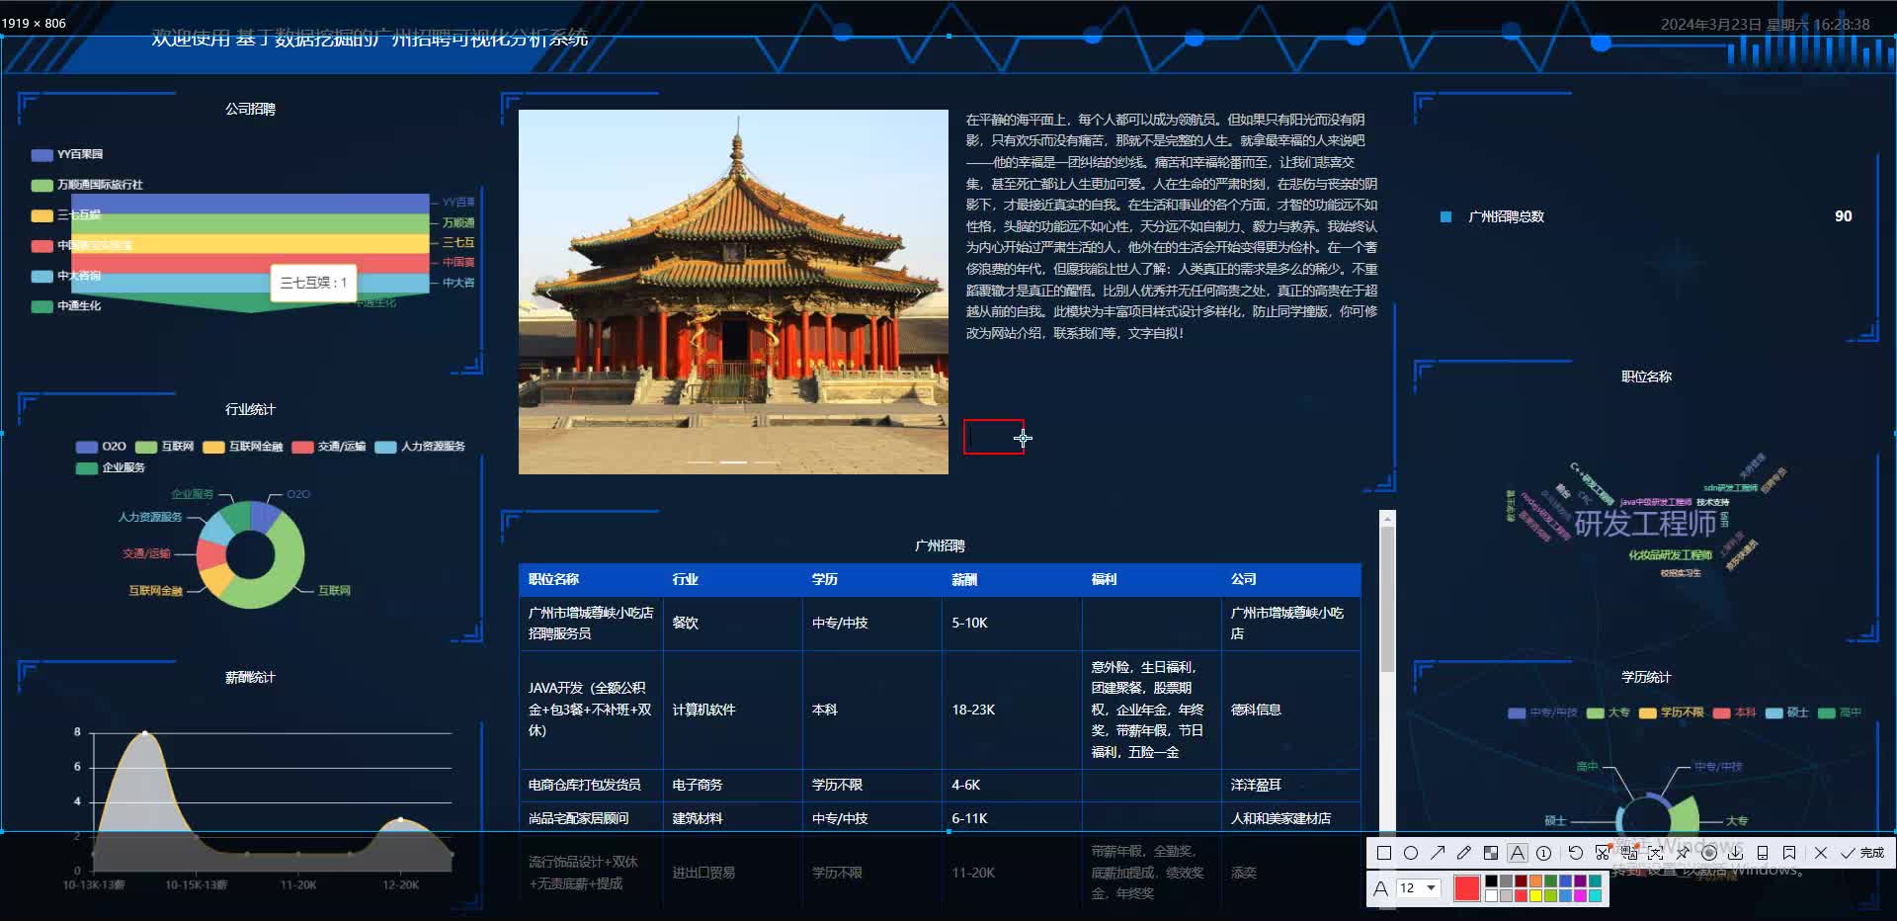Toggle 企业服务 legend item
The width and height of the screenshot is (1897, 921).
click(111, 467)
